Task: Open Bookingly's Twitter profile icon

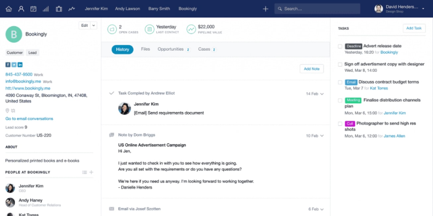Action: tap(14, 65)
